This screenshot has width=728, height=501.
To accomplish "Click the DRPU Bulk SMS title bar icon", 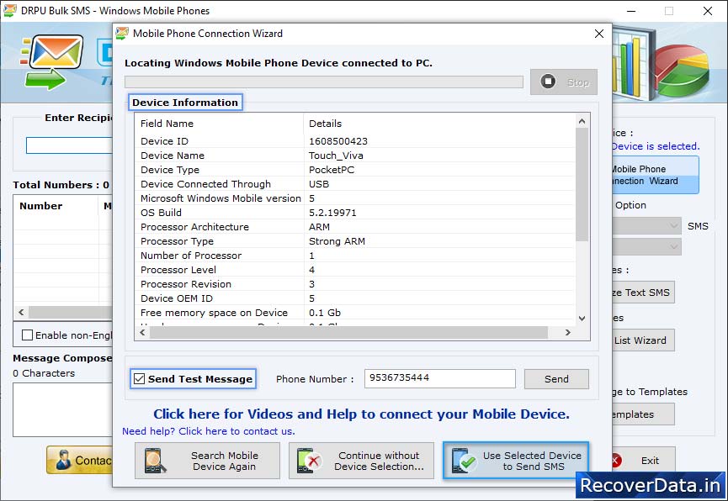I will (10, 10).
